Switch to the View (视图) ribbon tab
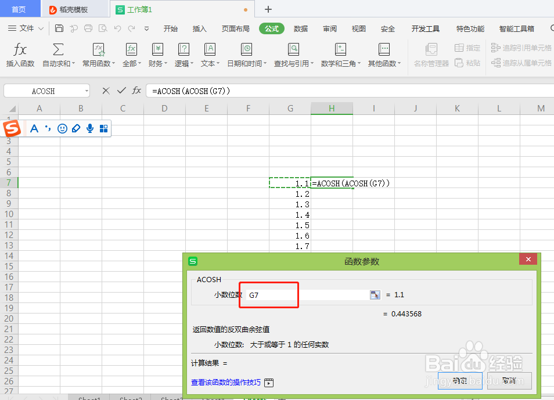 [x=359, y=28]
